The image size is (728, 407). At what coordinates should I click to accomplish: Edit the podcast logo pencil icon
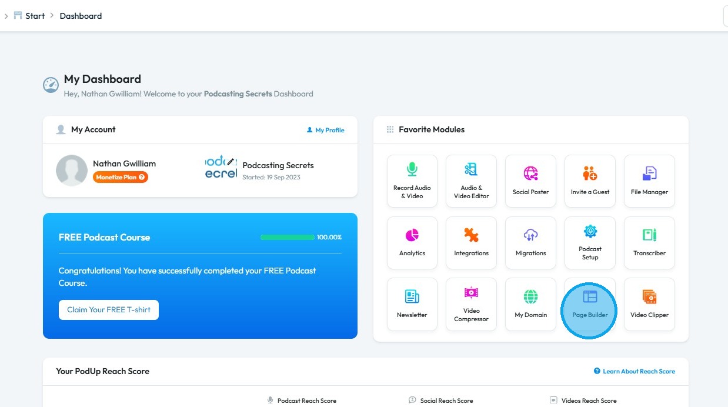(x=231, y=161)
